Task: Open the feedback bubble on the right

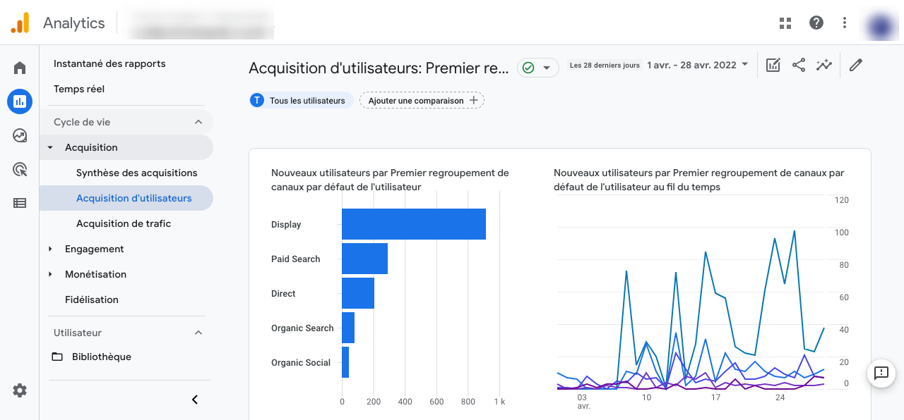Action: click(881, 373)
